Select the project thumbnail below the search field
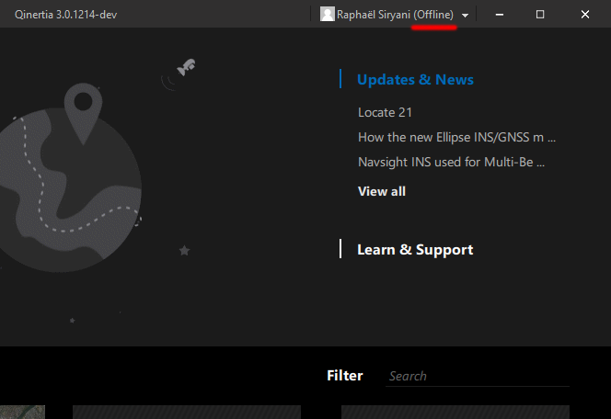The height and width of the screenshot is (419, 611). pos(455,413)
